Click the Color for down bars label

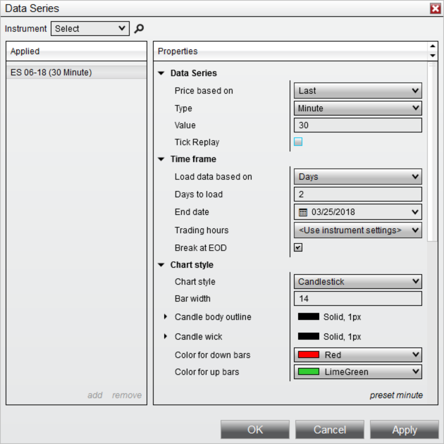(213, 355)
